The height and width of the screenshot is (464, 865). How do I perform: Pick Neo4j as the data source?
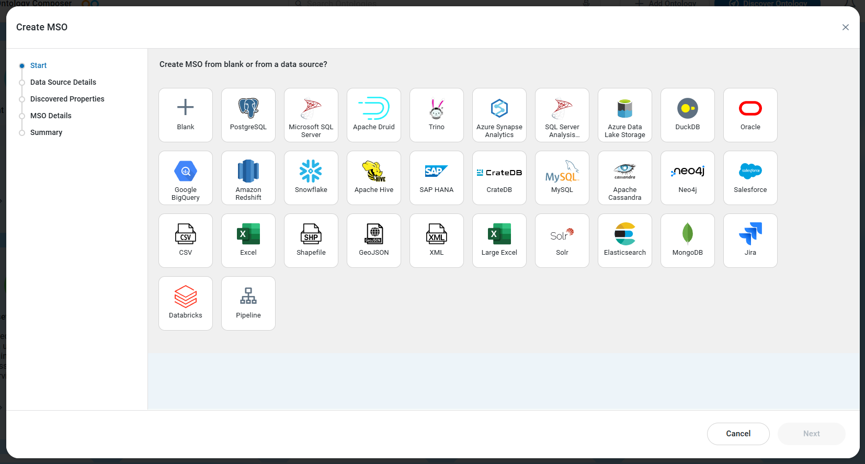tap(688, 178)
